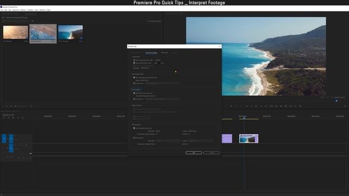Close the Modify Clip dialog
349x196 pixels.
pos(219,46)
